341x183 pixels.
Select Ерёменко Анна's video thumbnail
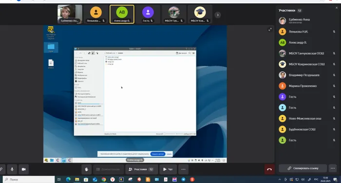point(70,14)
